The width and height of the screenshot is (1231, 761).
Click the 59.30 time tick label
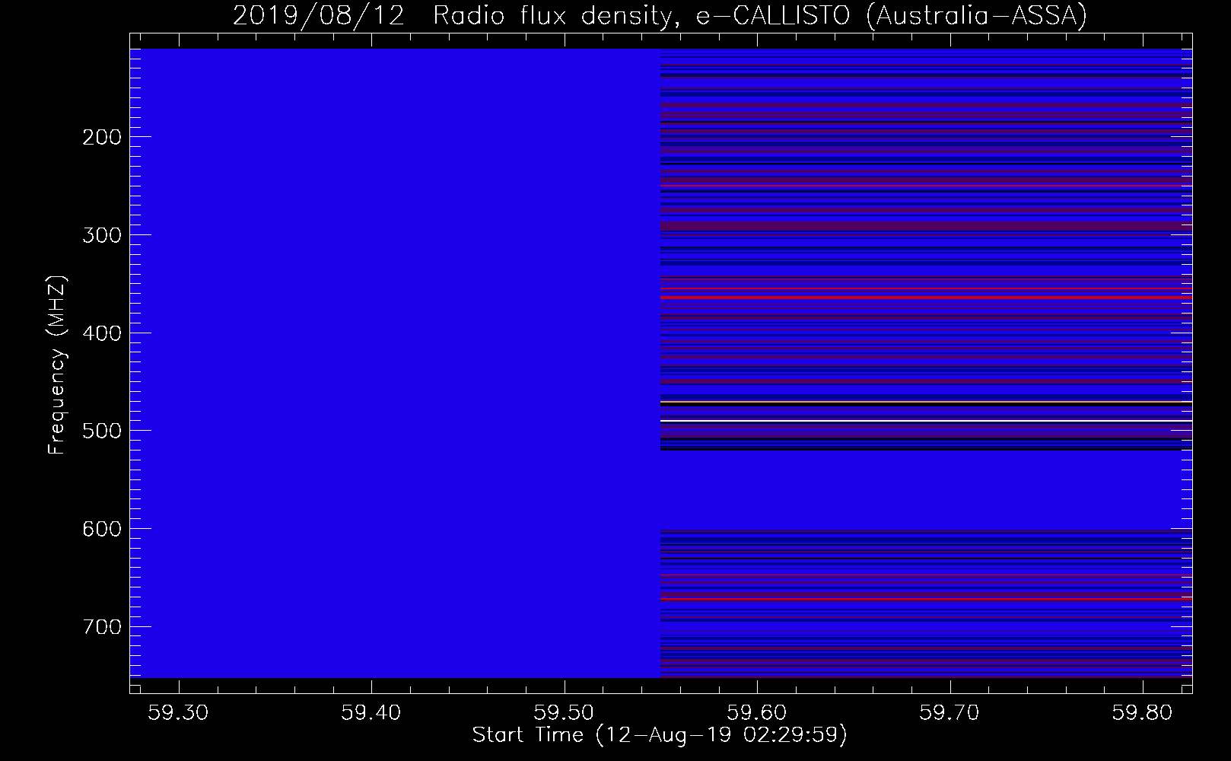click(178, 712)
